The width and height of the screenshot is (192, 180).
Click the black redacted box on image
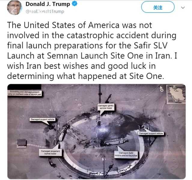[24, 87]
